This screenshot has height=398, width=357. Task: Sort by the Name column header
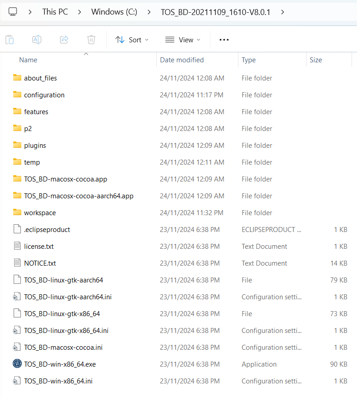click(28, 60)
